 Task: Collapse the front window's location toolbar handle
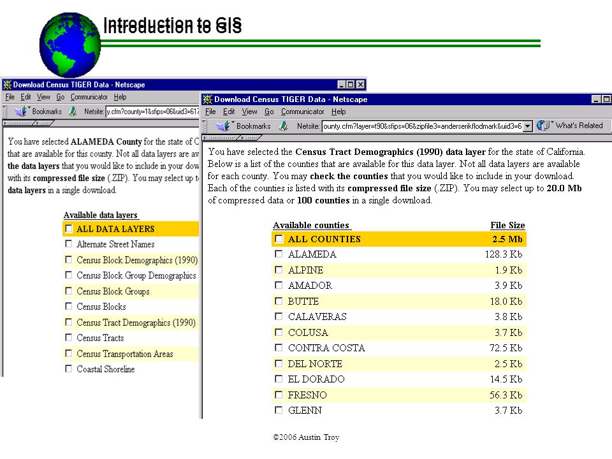click(204, 126)
